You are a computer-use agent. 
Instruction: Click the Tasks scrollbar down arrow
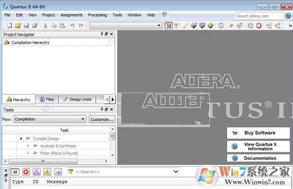112,155
